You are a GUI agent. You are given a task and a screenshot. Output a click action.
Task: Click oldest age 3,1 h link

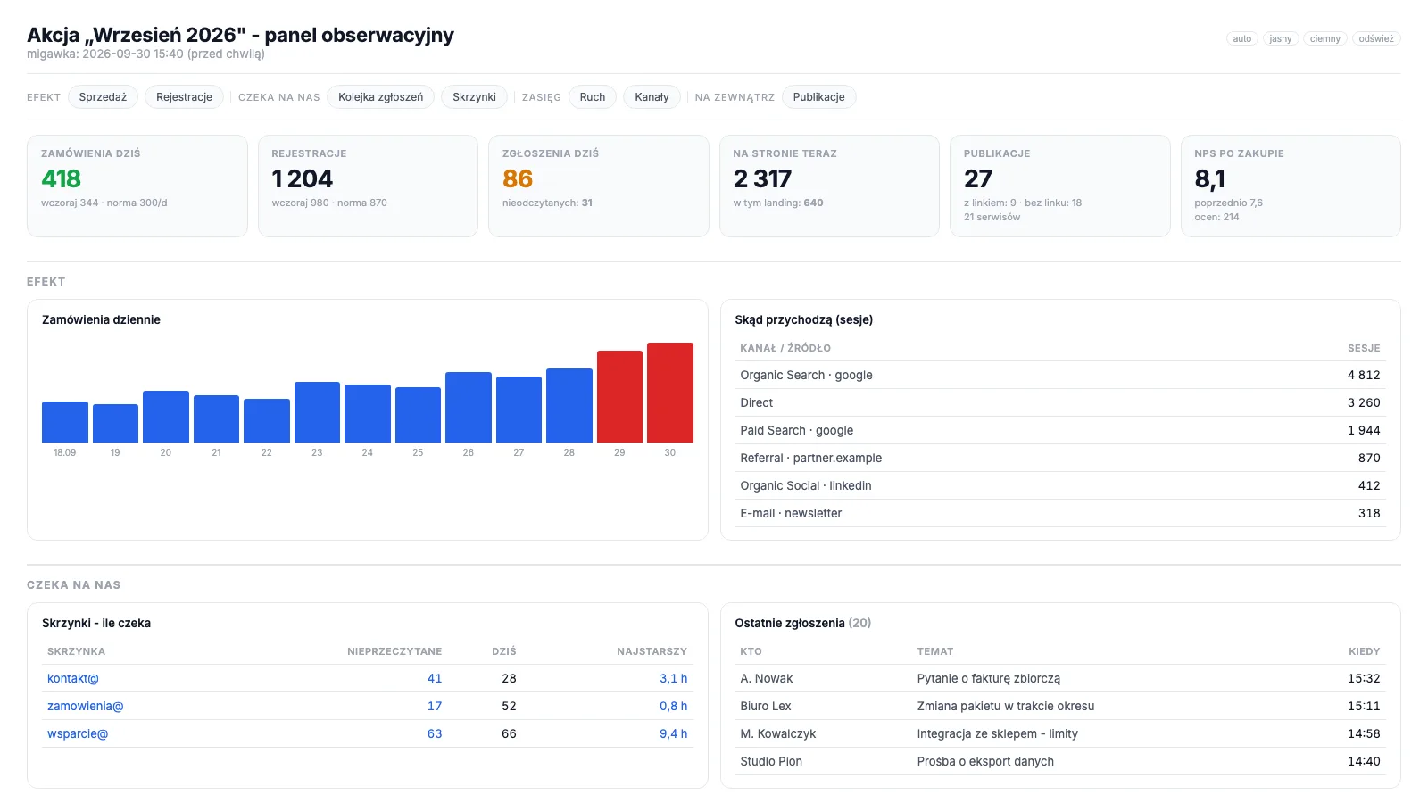pyautogui.click(x=673, y=678)
